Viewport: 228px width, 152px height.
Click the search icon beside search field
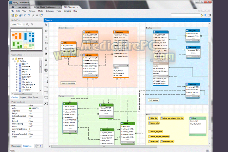[x=202, y=15]
